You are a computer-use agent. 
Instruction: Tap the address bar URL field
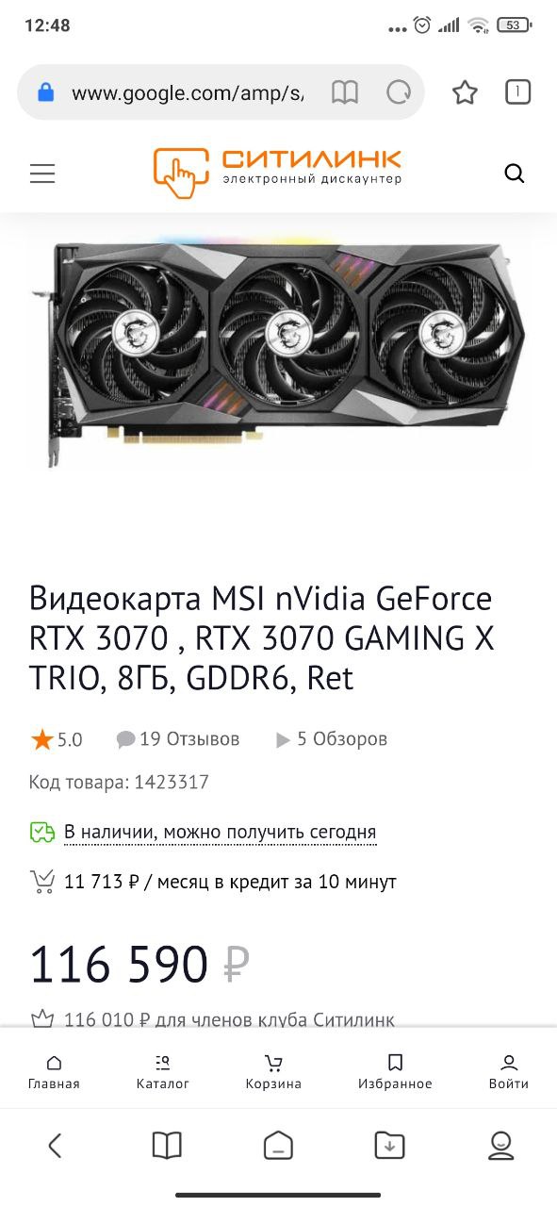click(188, 92)
